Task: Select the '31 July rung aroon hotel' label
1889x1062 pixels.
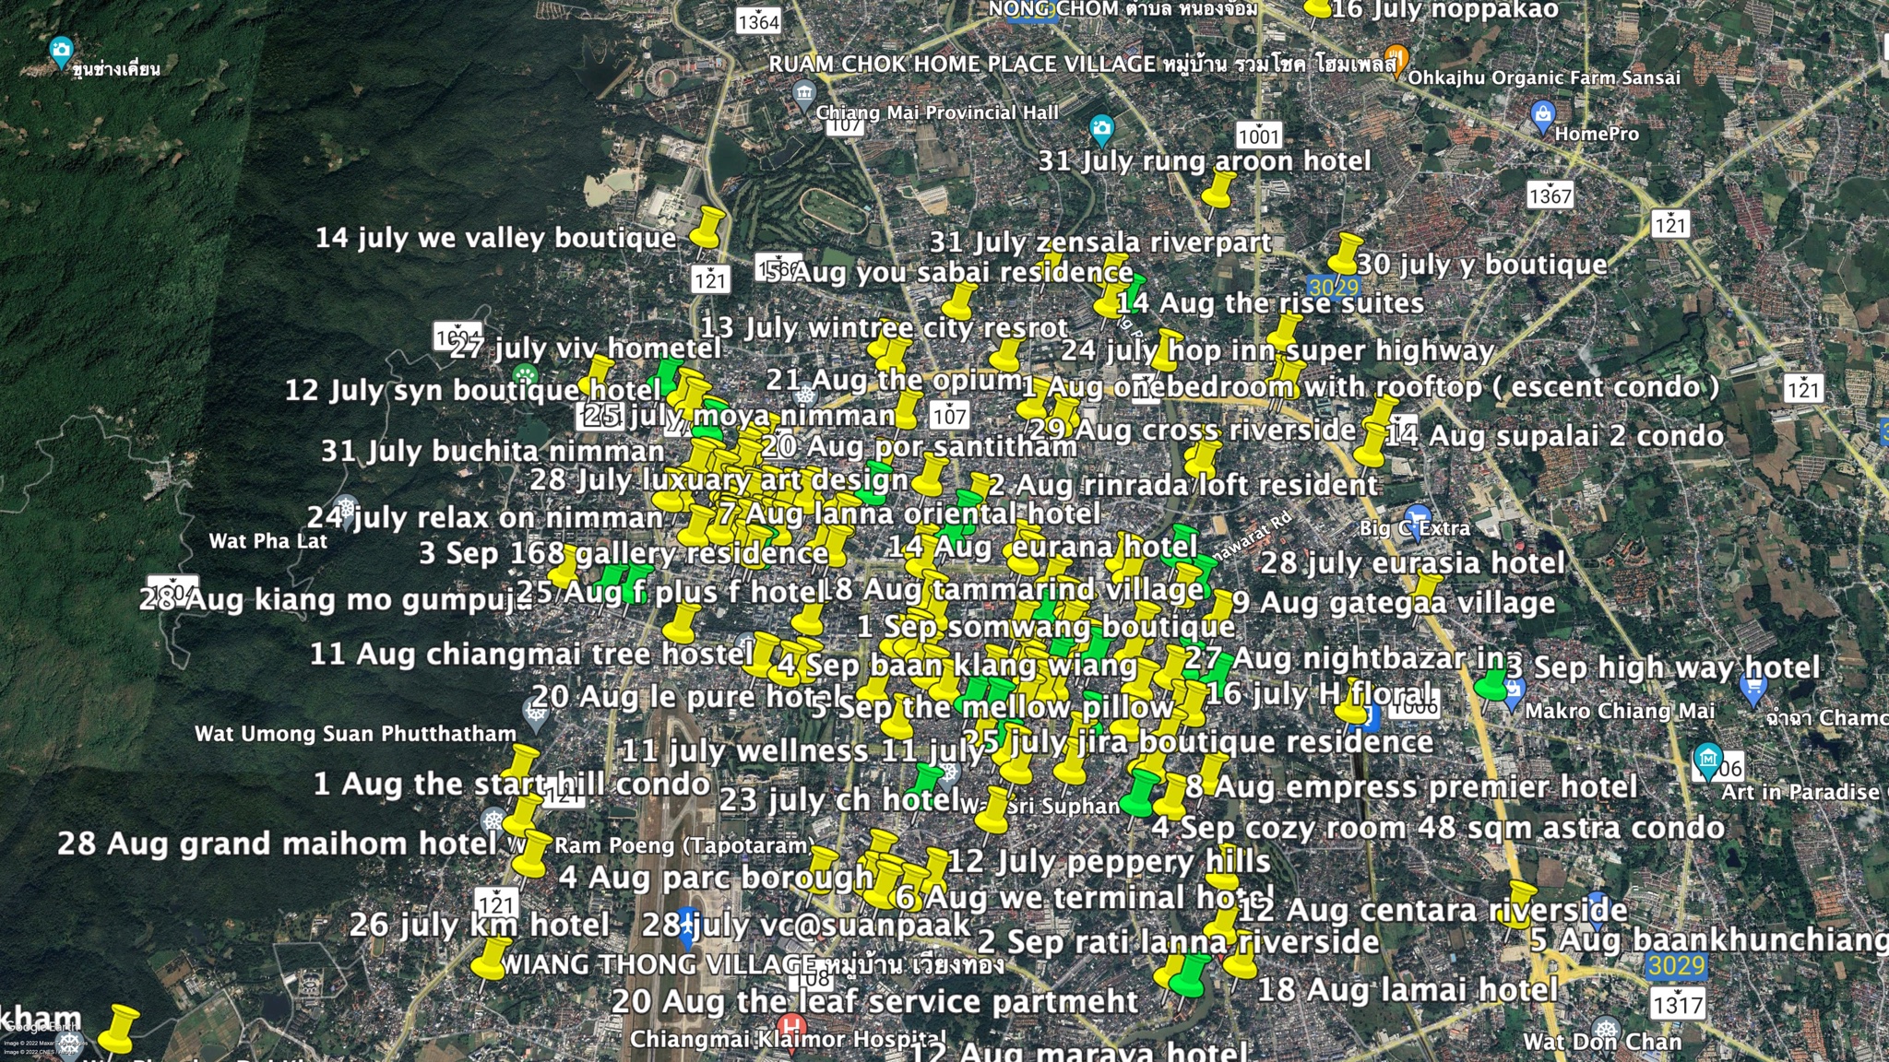Action: click(1205, 161)
